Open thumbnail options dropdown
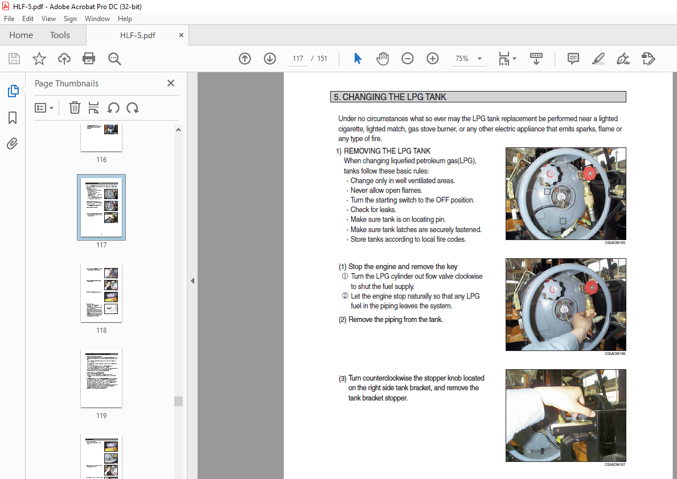 tap(44, 108)
